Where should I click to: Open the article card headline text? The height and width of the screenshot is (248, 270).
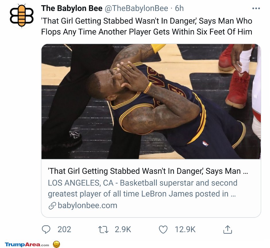point(148,171)
